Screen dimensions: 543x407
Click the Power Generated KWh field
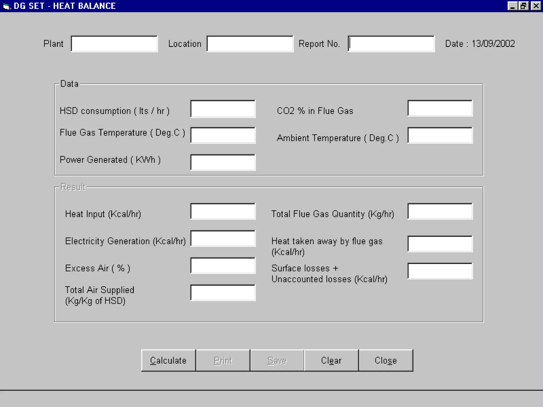point(223,162)
